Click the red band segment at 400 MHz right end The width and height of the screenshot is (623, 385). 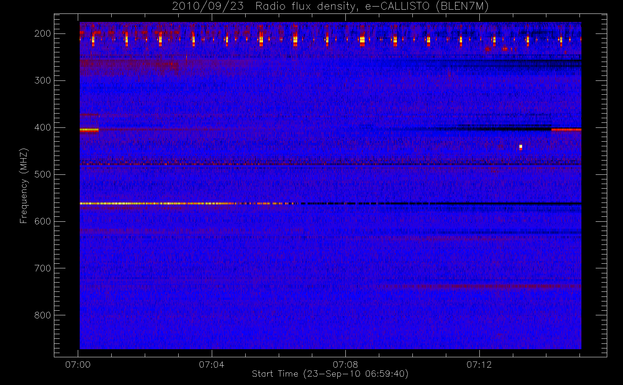point(566,130)
